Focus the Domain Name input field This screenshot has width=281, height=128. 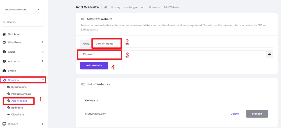[x=182, y=44]
